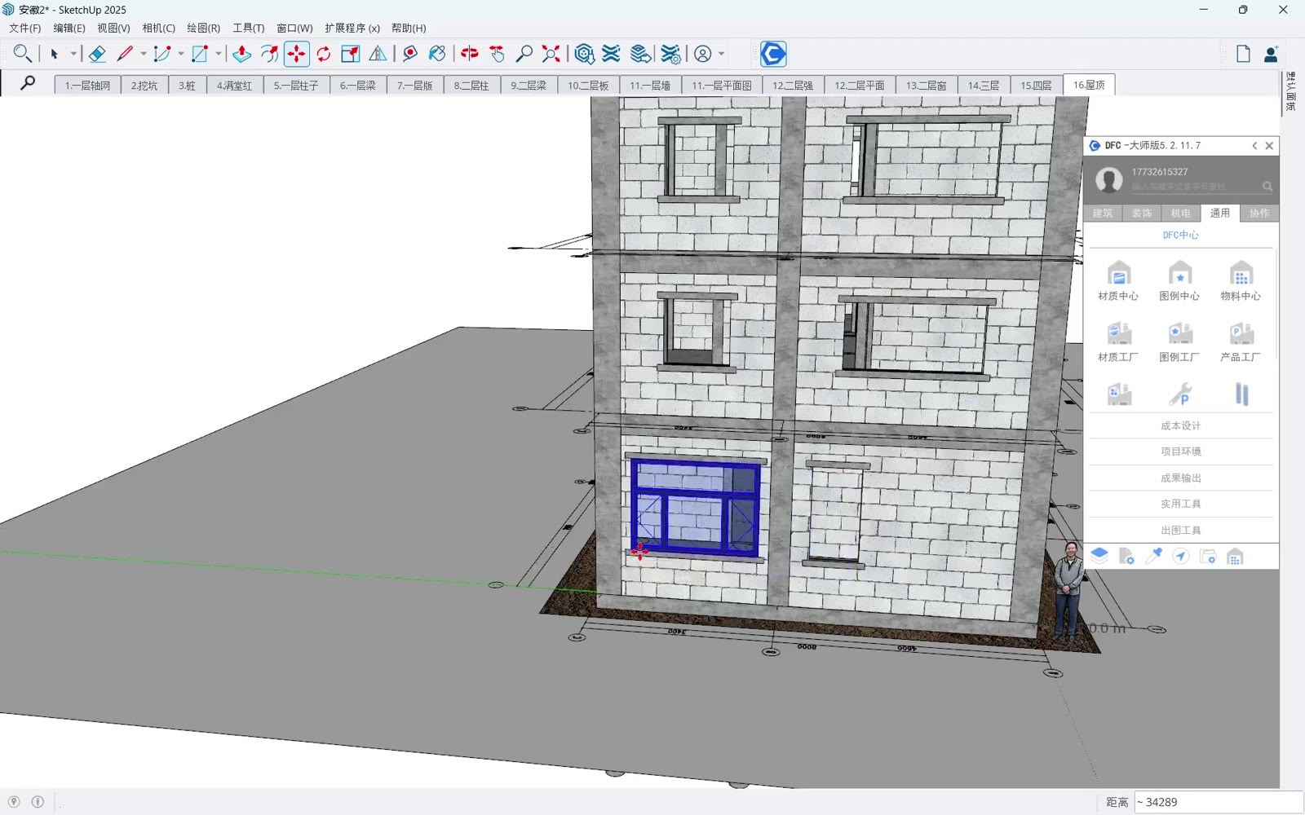
Task: Select the Rotate tool
Action: (x=324, y=54)
